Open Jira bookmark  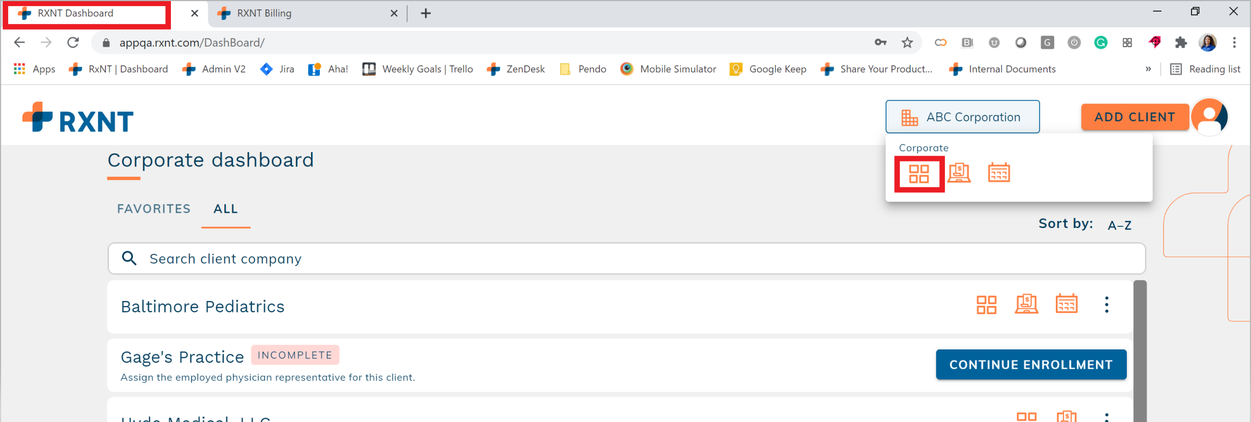(x=278, y=69)
